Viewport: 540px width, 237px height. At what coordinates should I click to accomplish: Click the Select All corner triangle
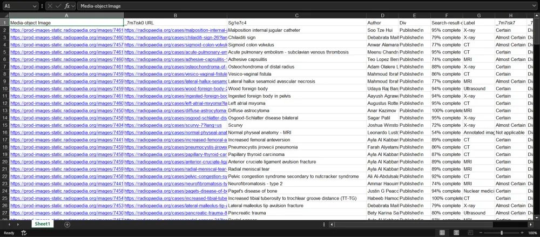(x=5, y=16)
